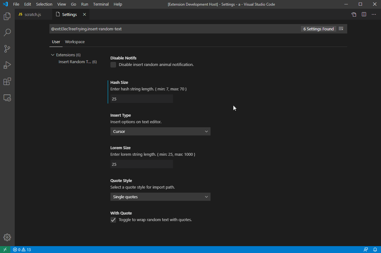Clear the settings search filter
This screenshot has width=381, height=253.
tap(341, 29)
